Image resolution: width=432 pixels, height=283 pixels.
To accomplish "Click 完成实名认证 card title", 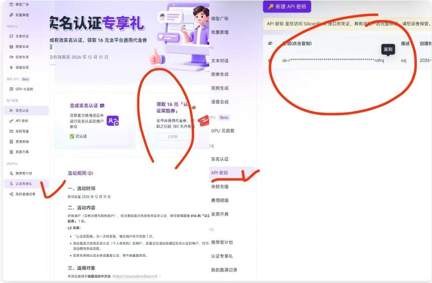I will [84, 106].
